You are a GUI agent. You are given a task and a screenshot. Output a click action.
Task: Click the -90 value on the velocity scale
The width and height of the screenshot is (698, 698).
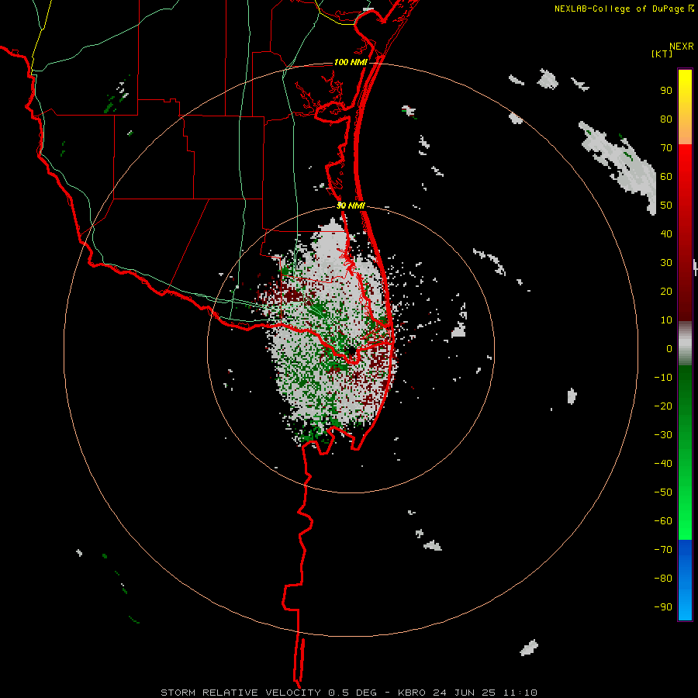pos(663,607)
